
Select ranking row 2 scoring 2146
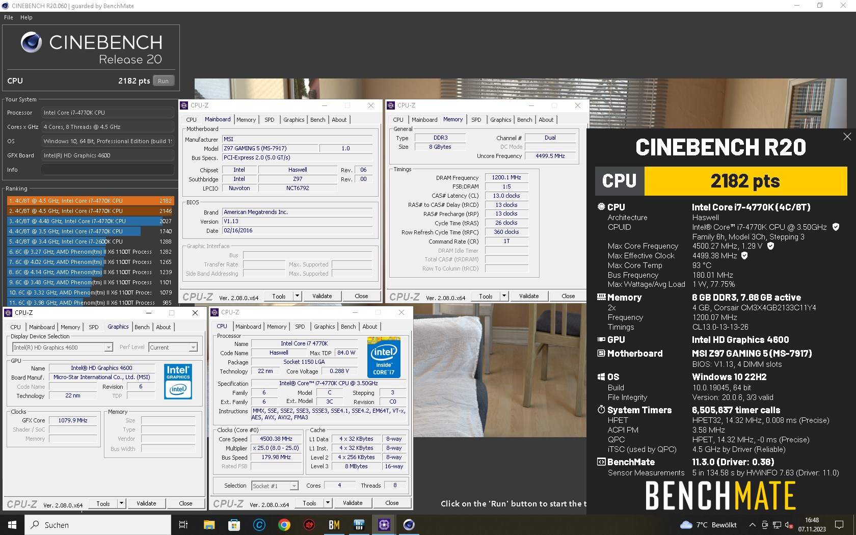point(91,211)
